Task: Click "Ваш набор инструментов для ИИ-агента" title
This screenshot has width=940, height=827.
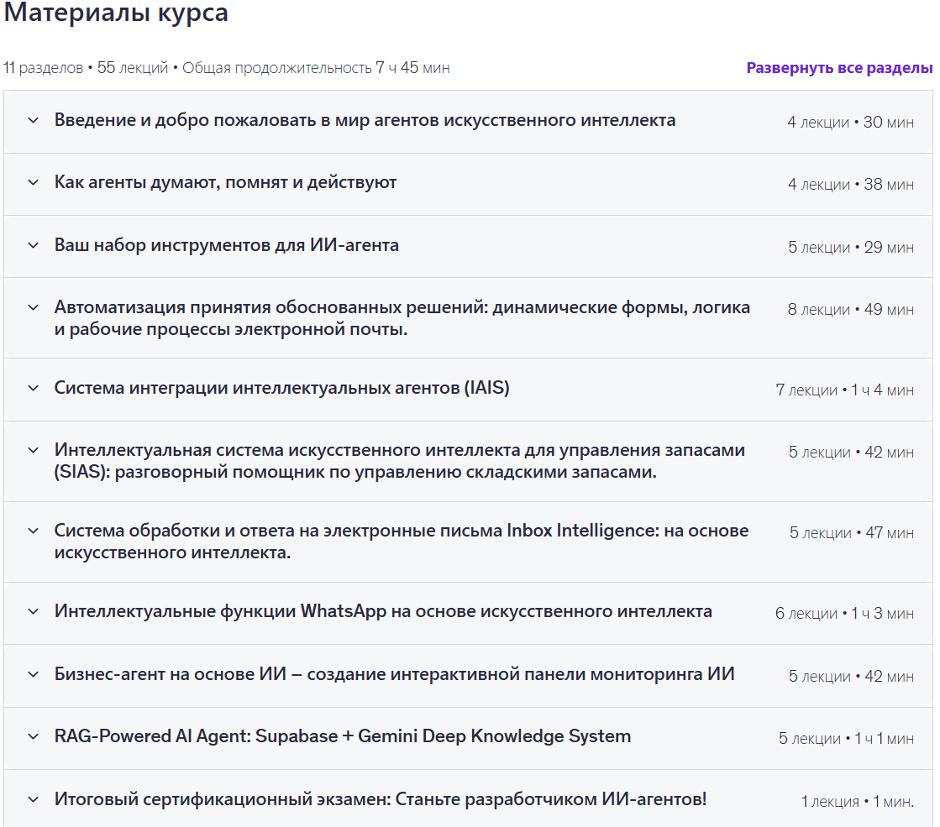Action: tap(227, 245)
